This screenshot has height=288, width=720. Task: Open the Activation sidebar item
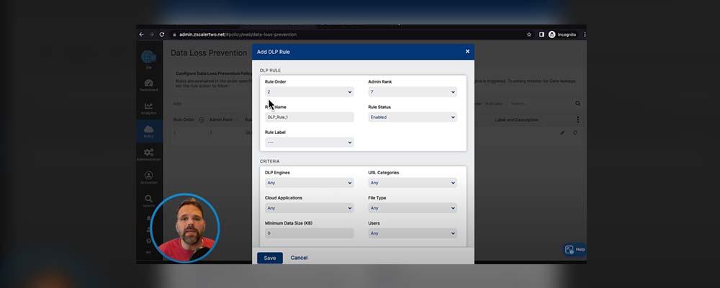coord(149,178)
